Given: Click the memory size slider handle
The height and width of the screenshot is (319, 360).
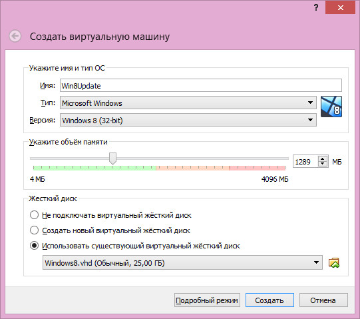Looking at the screenshot, I should tap(112, 159).
